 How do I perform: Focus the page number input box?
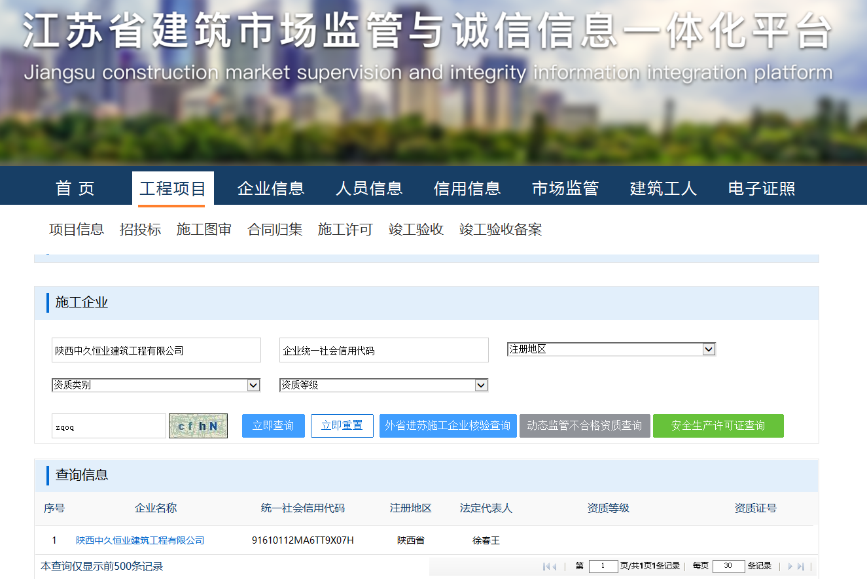coord(603,566)
